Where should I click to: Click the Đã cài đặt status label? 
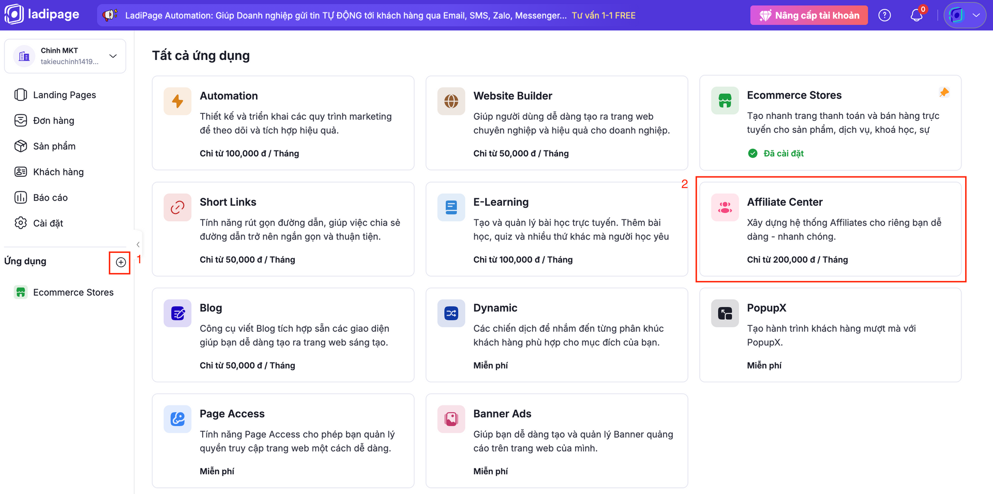pos(783,153)
